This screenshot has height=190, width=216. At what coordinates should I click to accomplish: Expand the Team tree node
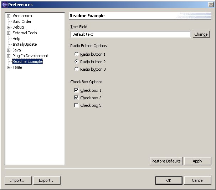pos(9,67)
